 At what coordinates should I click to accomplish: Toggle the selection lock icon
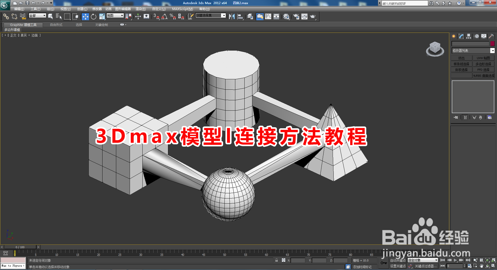click(276, 260)
